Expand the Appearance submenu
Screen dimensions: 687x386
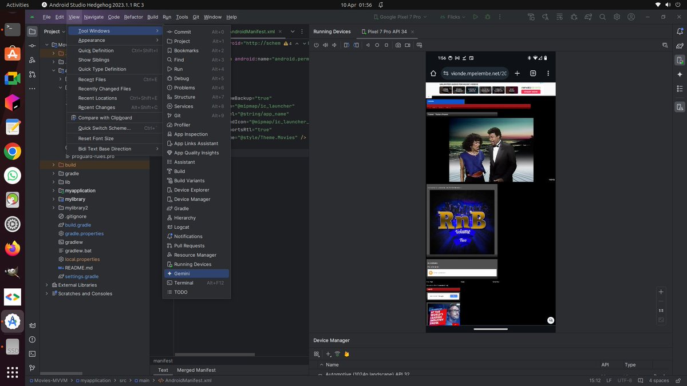point(114,40)
